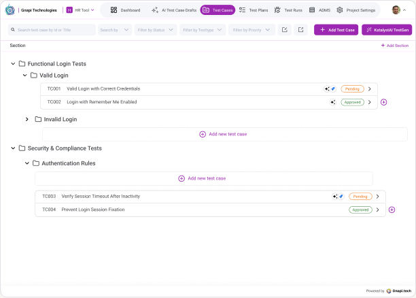This screenshot has width=416, height=298.
Task: Click the blue rocket icon on TC001
Action: 333,89
